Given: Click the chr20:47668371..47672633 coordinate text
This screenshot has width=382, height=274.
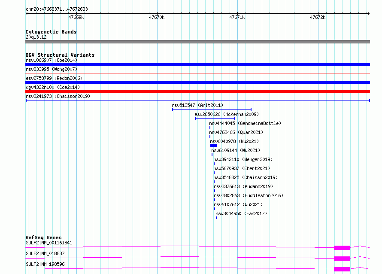Looking at the screenshot, I should tap(57, 9).
